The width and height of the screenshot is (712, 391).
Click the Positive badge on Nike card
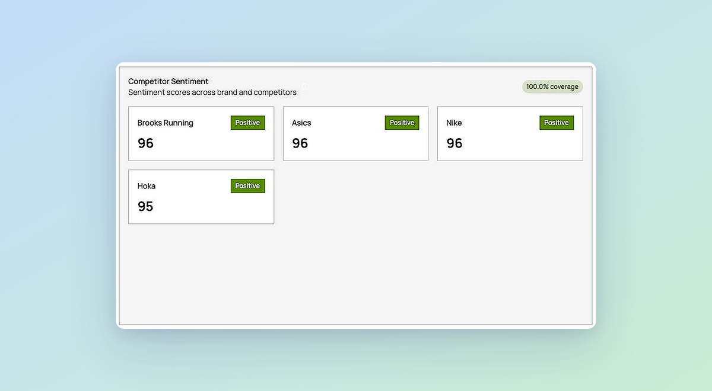(x=557, y=123)
